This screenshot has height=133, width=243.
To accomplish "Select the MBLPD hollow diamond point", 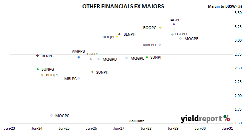I will [x=160, y=45].
